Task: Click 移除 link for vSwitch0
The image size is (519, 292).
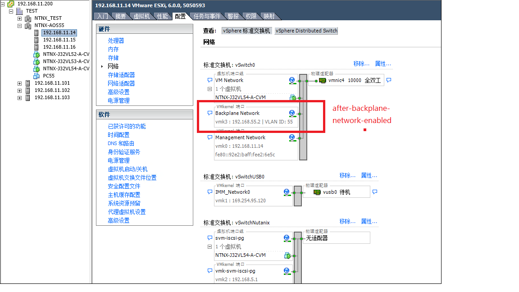Action: pos(361,64)
